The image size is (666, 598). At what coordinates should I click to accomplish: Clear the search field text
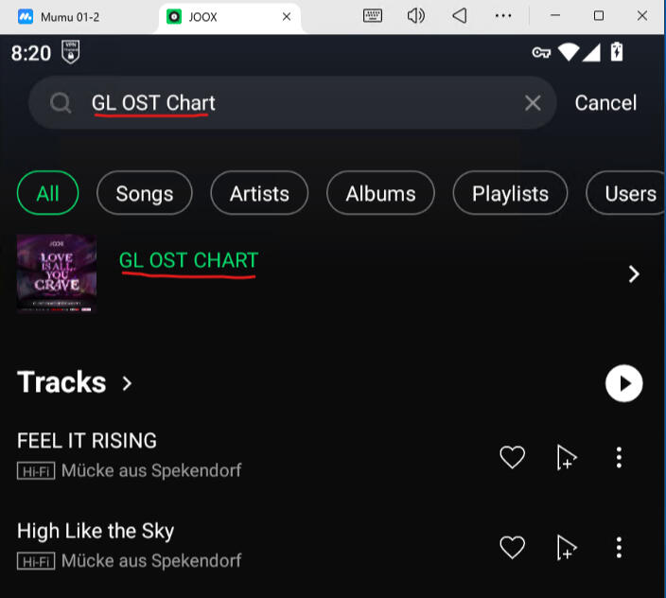point(533,103)
